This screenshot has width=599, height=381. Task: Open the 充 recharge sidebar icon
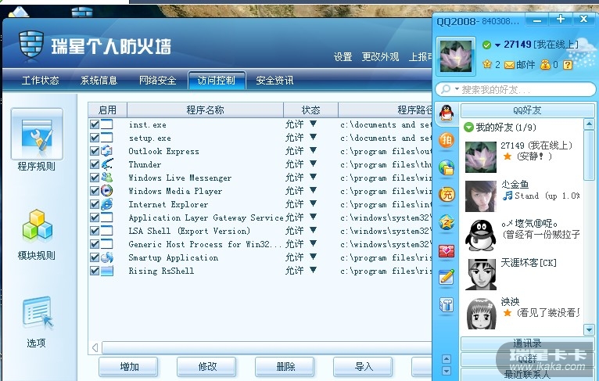(447, 195)
